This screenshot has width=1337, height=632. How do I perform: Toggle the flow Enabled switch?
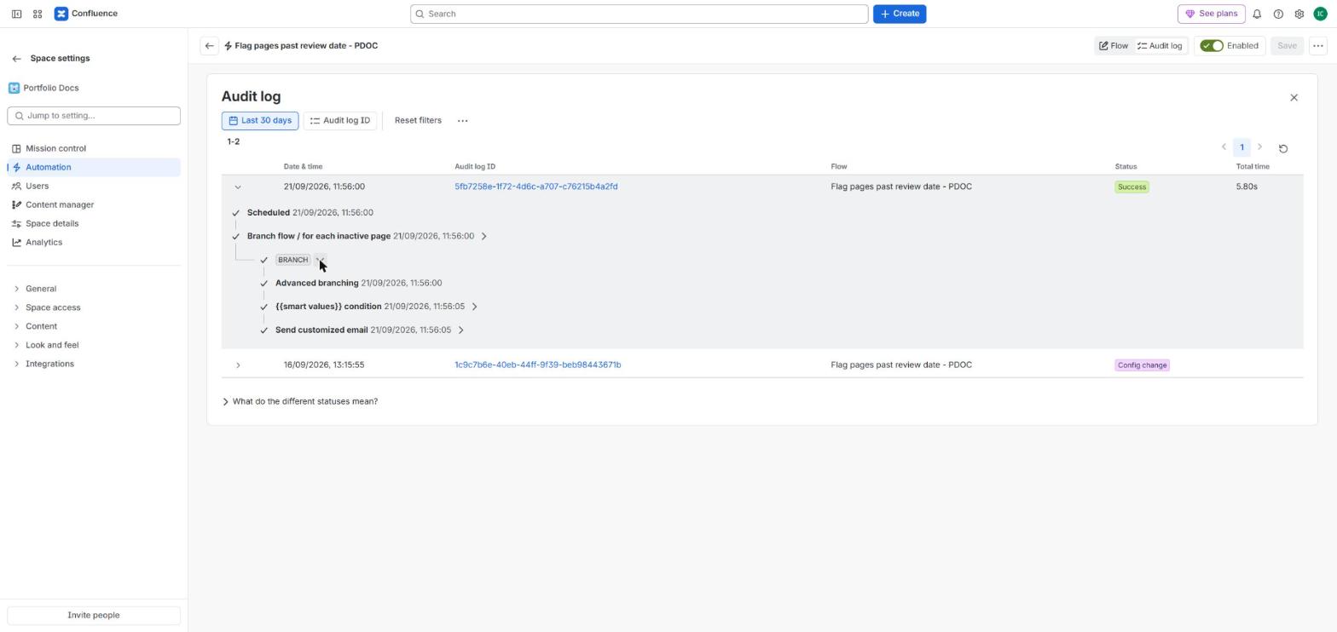coord(1212,46)
